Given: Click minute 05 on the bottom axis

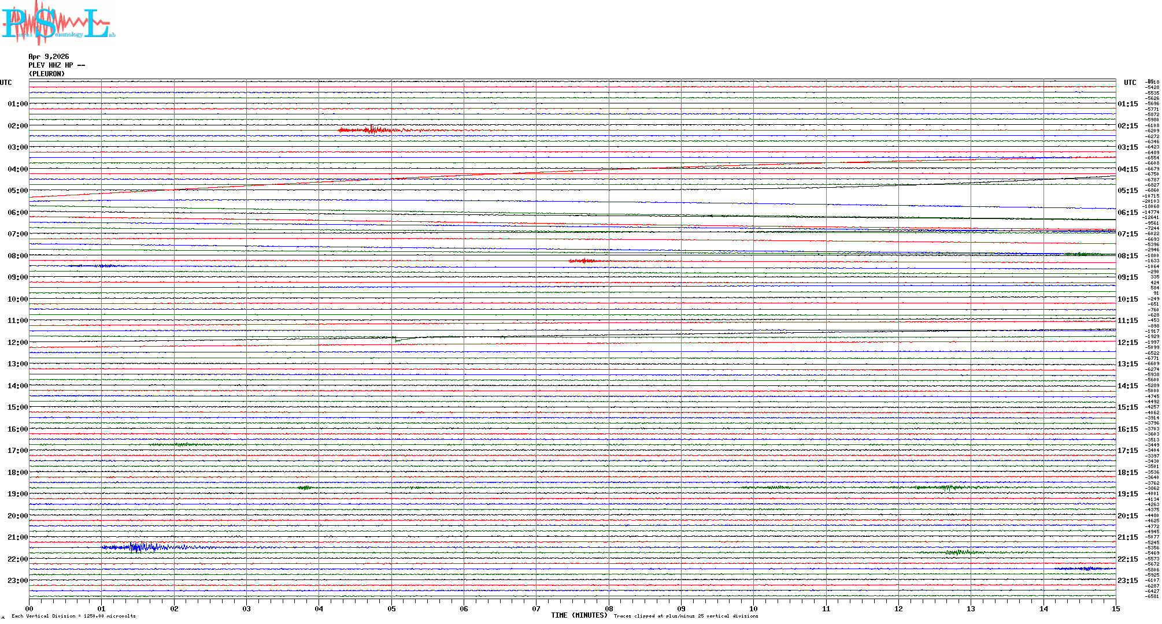Looking at the screenshot, I should coord(391,609).
